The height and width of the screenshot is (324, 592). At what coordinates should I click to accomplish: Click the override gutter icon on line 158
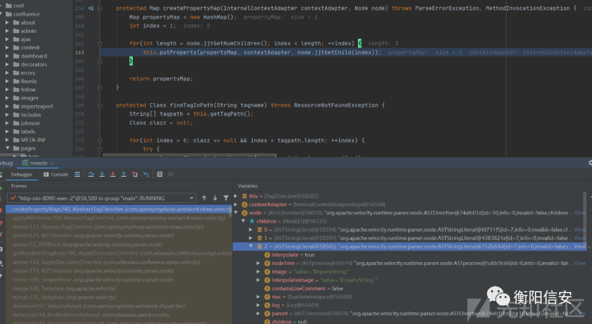[x=90, y=8]
